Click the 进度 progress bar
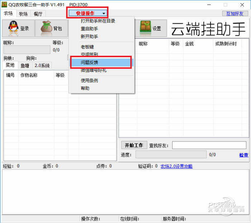This screenshot has width=251, height=223. (x=171, y=155)
